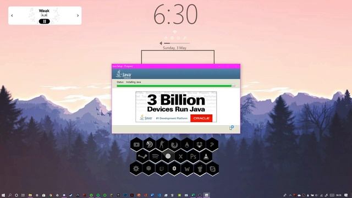Click the 3 Billion Devices Java banner
This screenshot has height=198, width=352.
coord(176,107)
